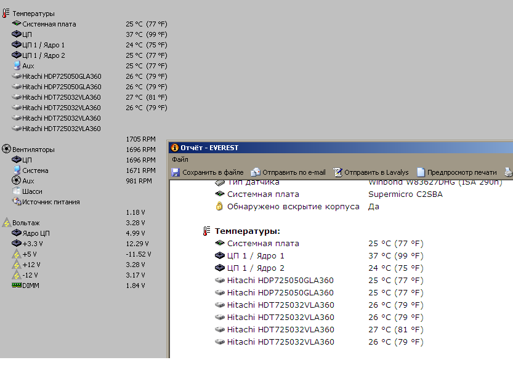Click the 12.29 V value
This screenshot has width=513, height=368.
click(x=137, y=244)
